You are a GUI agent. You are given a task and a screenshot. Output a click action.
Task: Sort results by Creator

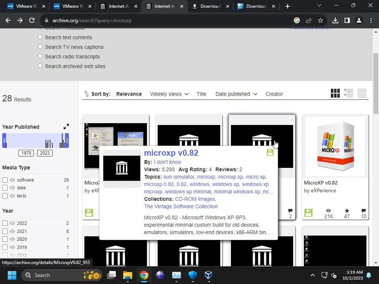[x=274, y=94]
